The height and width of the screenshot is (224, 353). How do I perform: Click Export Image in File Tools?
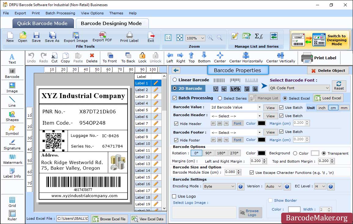coord(76,37)
